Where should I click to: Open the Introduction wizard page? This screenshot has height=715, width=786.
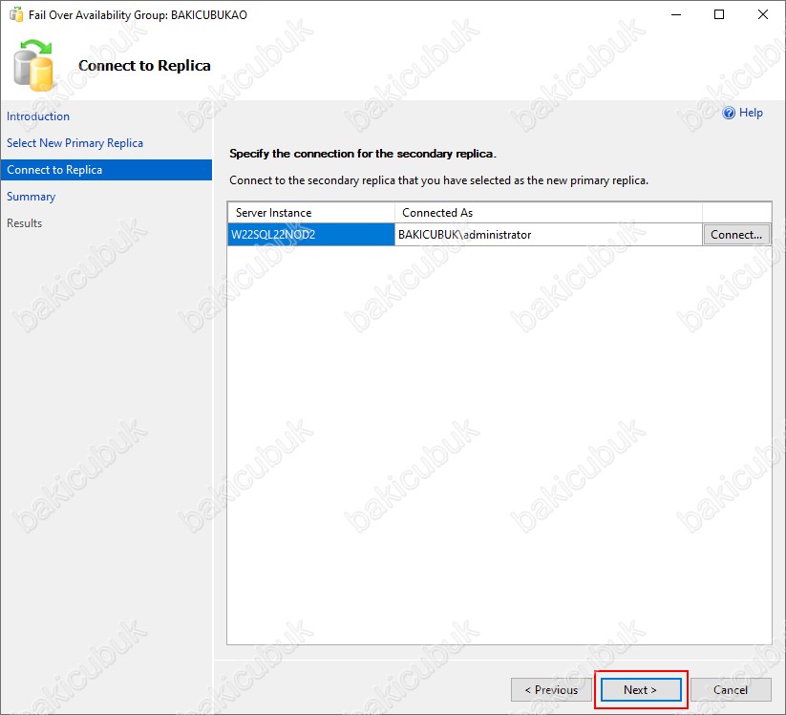(x=38, y=116)
